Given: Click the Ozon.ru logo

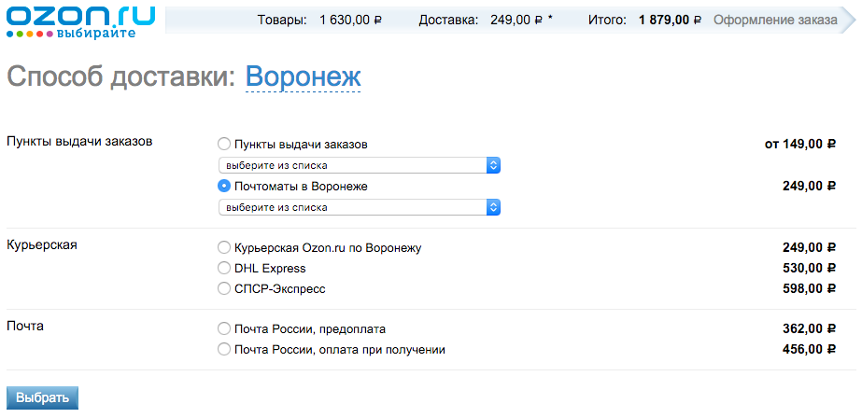Looking at the screenshot, I should [x=81, y=21].
